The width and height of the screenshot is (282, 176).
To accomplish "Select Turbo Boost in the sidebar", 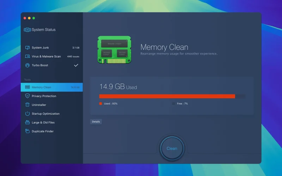I will [52, 65].
